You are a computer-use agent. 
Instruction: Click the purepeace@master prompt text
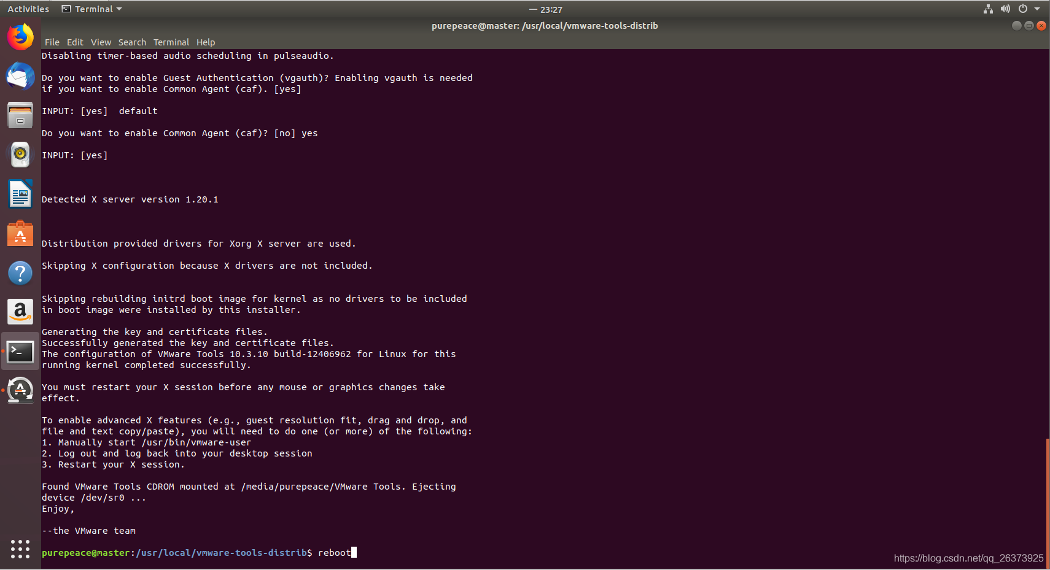(86, 553)
